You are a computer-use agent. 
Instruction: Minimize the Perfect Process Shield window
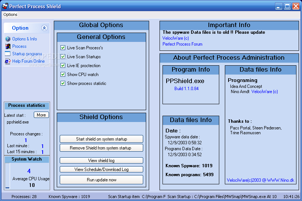278,6
